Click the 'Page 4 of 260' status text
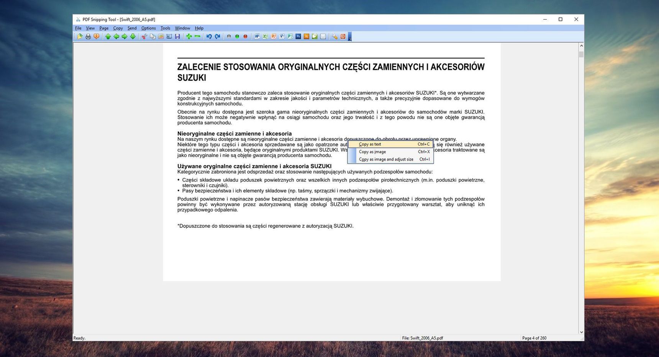 pyautogui.click(x=534, y=338)
